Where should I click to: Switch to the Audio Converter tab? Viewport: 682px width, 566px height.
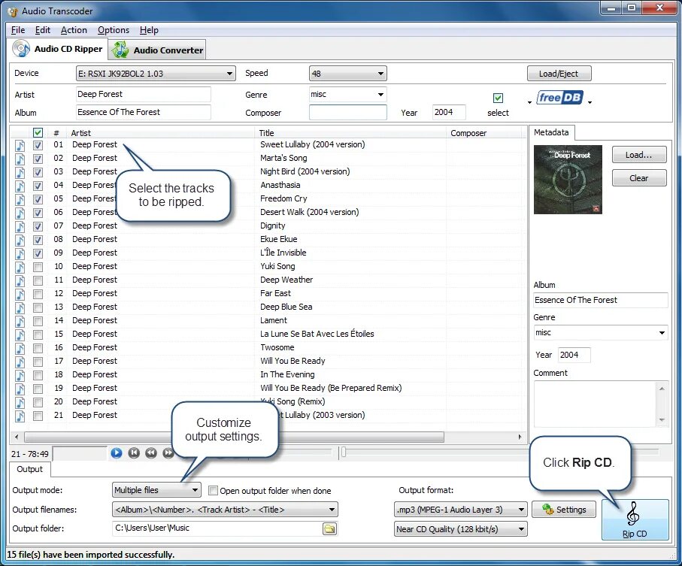click(x=157, y=50)
